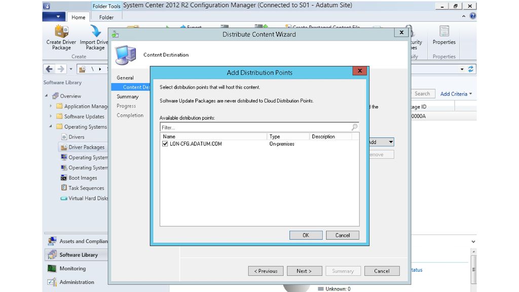Click the Monitoring workspace icon
Image resolution: width=519 pixels, height=292 pixels.
tap(52, 269)
